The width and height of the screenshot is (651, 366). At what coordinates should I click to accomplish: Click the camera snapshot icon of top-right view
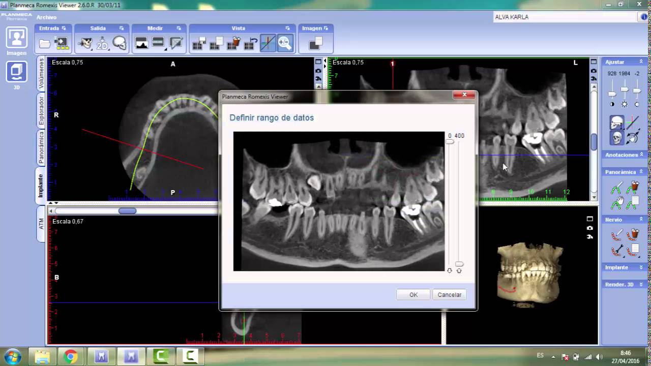(x=594, y=70)
